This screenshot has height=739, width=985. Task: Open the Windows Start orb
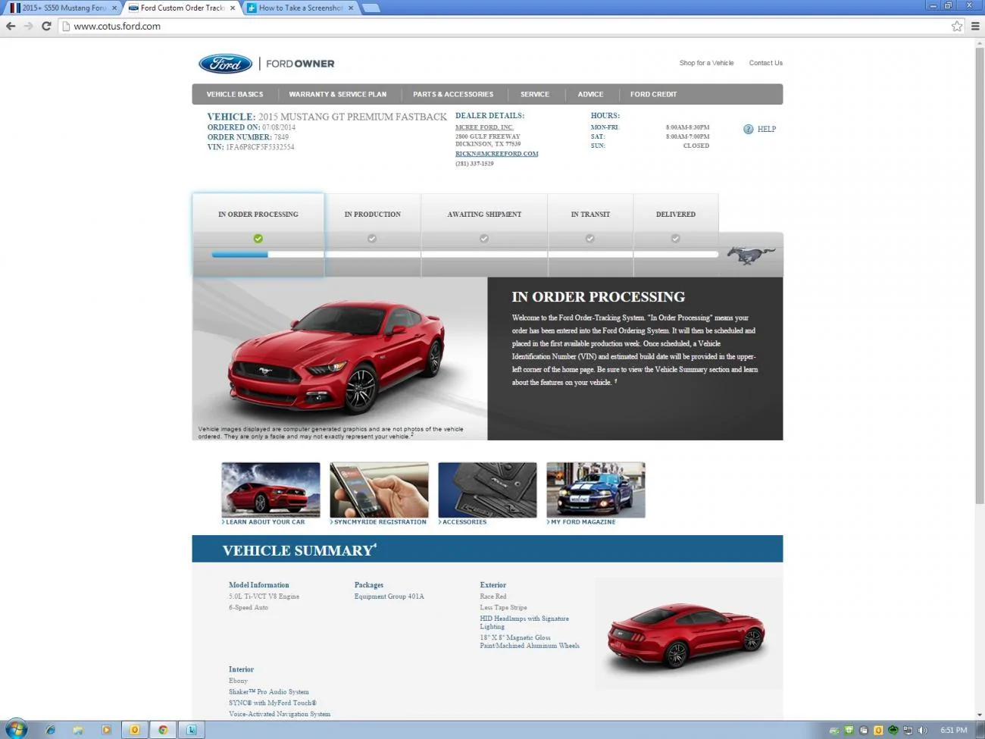tap(16, 729)
